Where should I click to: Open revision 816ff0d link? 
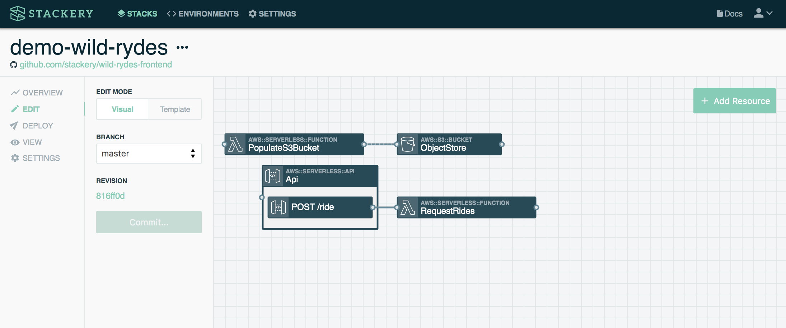111,196
